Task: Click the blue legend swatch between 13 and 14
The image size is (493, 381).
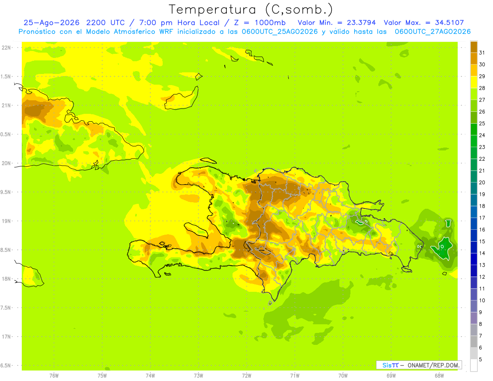Action: [x=474, y=259]
